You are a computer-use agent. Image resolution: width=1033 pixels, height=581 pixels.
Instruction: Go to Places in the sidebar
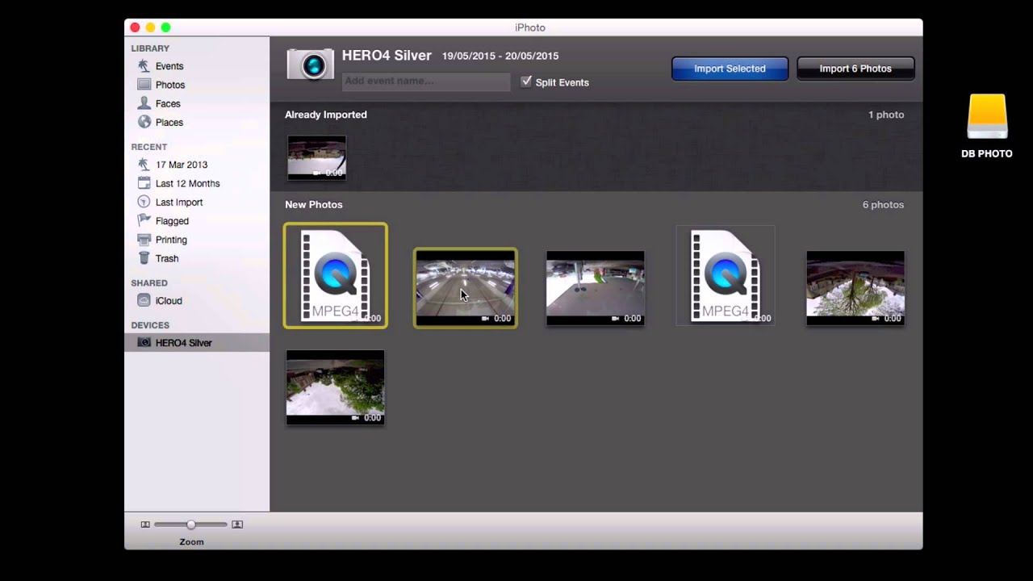(169, 122)
